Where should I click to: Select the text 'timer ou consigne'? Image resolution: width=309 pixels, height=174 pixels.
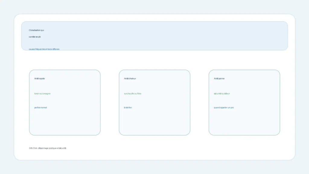42,94
